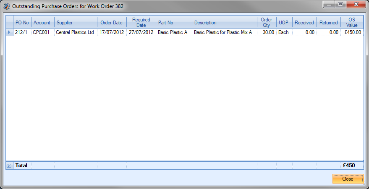Select the Basic Plastic A part cell
The height and width of the screenshot is (189, 369).
[174, 32]
